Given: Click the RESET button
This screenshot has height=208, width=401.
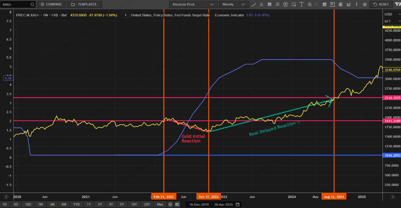Looking at the screenshot, I should pyautogui.click(x=381, y=5).
